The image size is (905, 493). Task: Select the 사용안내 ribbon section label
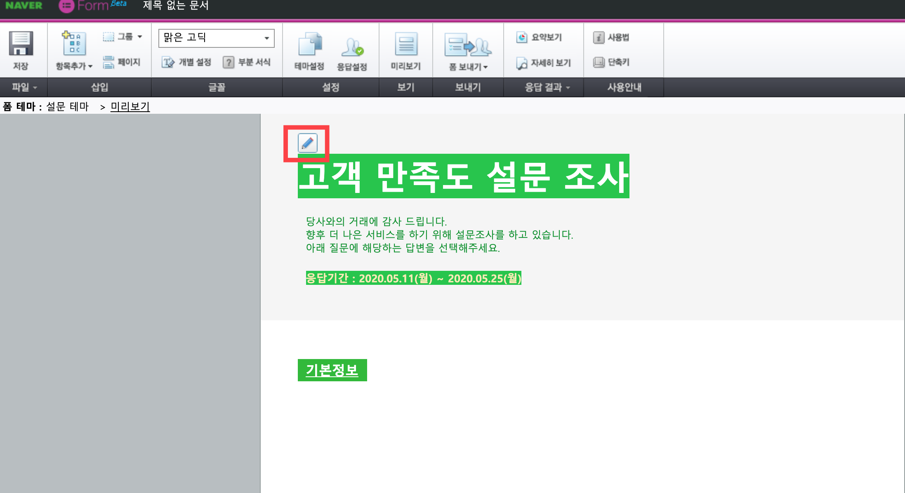pos(624,87)
